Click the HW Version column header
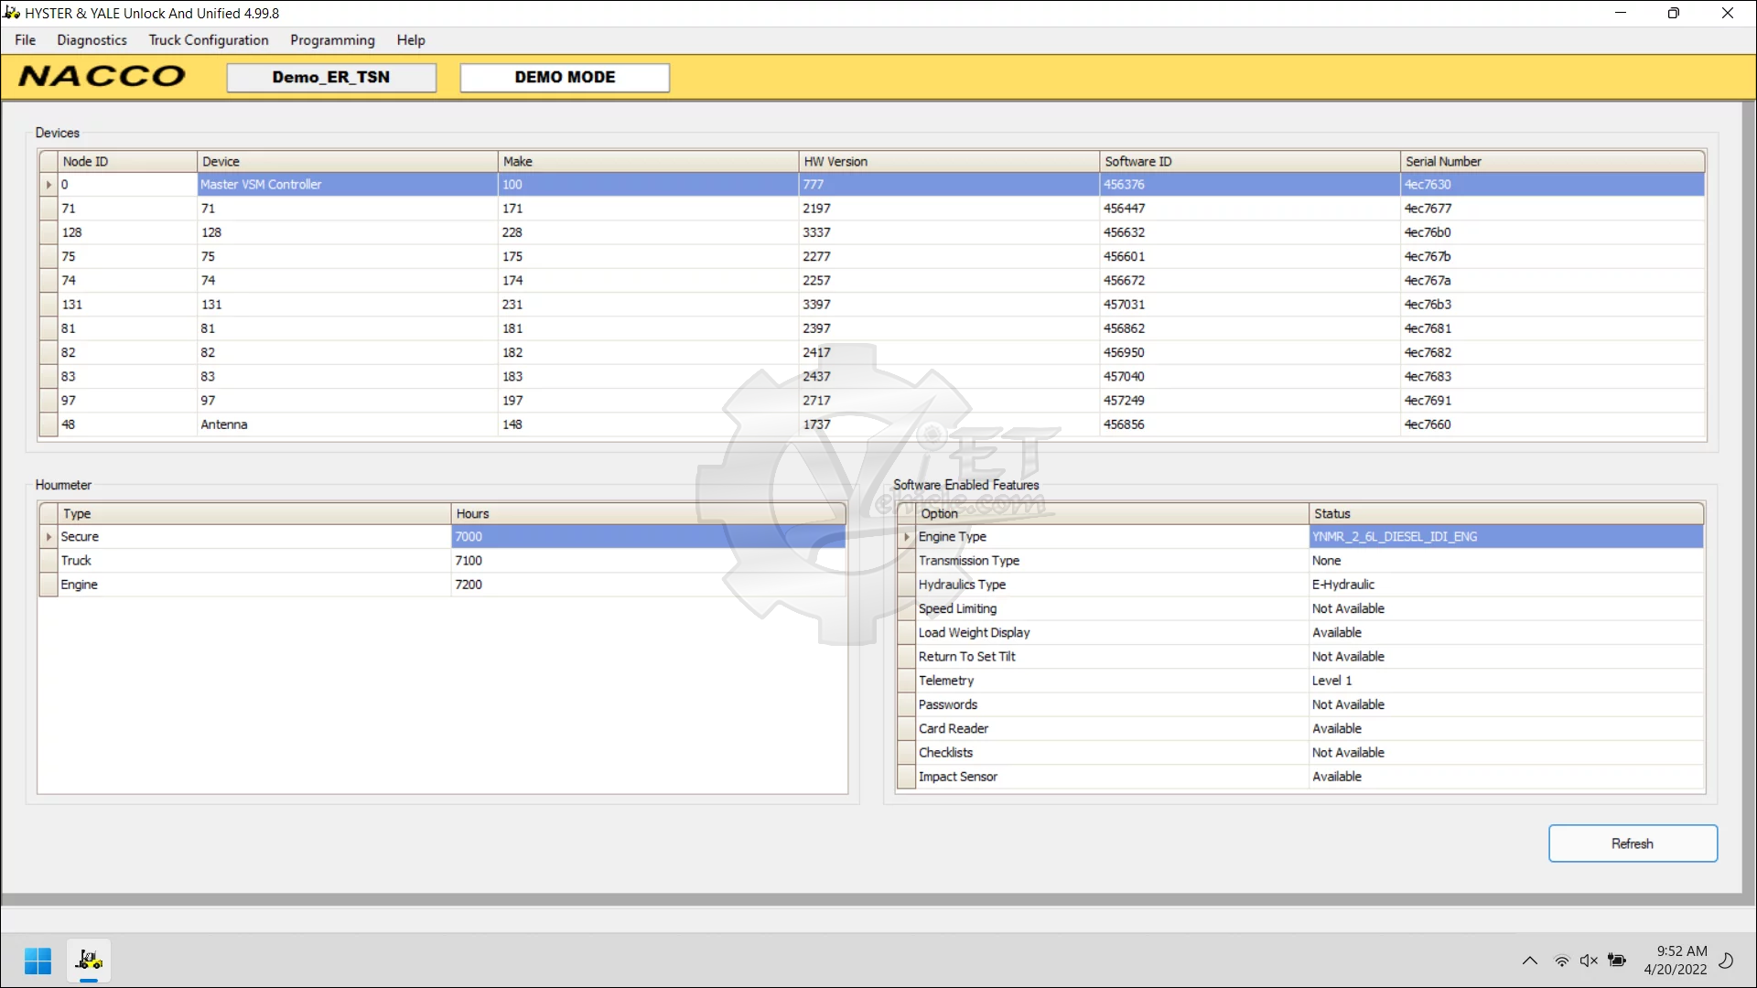Screen dimensions: 1757x988 [949, 161]
